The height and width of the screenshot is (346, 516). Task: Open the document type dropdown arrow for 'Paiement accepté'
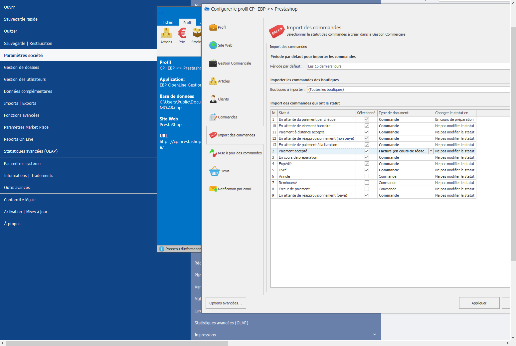[x=431, y=151]
